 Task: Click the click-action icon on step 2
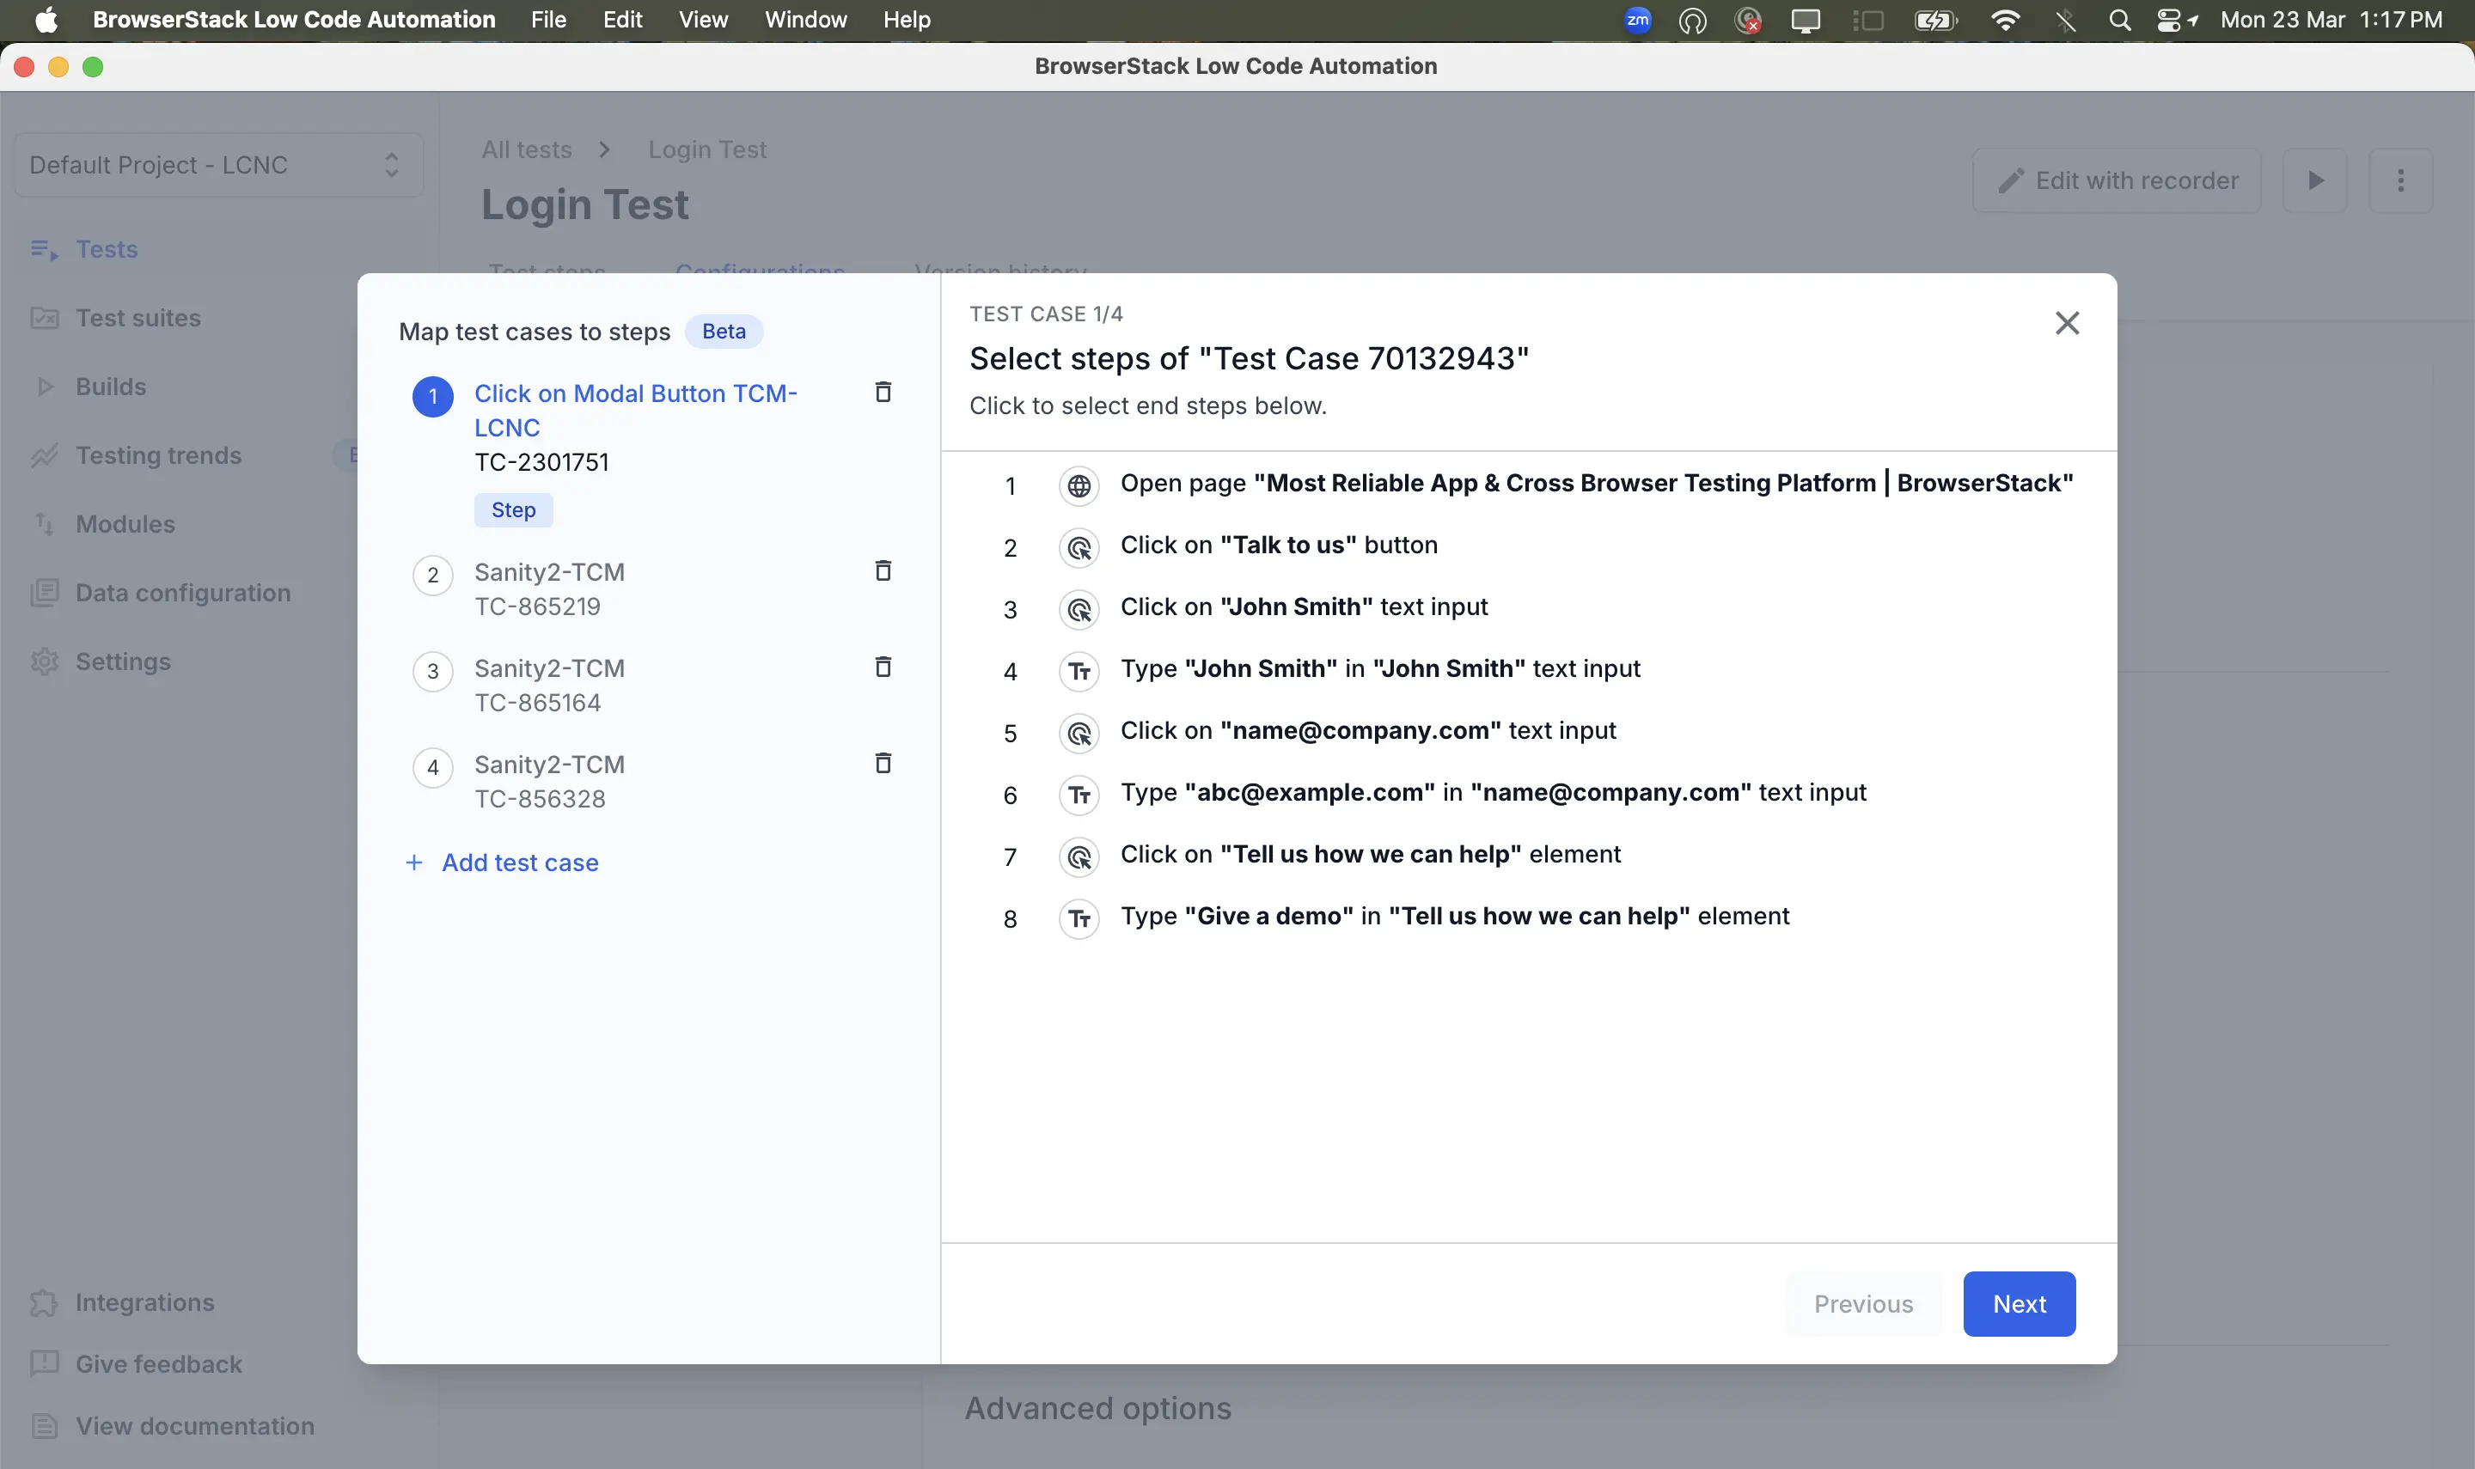1079,547
